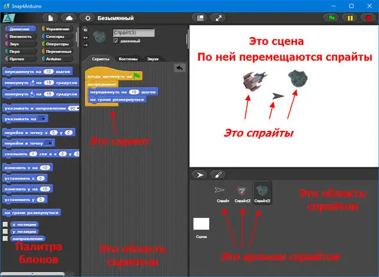Switch to the Скрипты tab

[x=101, y=59]
